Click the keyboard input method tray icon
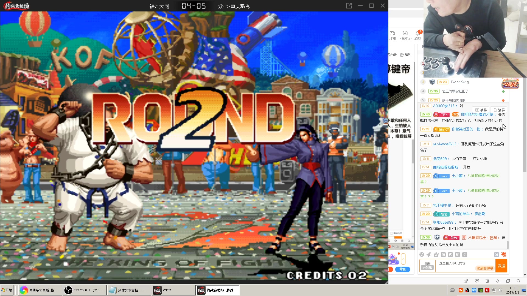The width and height of the screenshot is (527, 296). pos(453,290)
